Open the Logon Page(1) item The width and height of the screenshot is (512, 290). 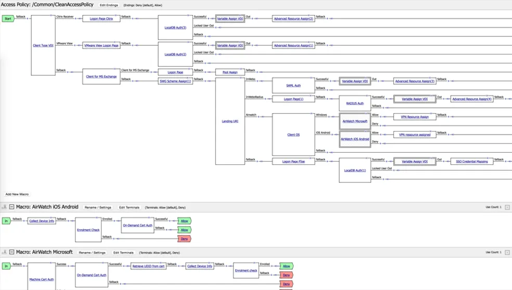click(x=293, y=99)
